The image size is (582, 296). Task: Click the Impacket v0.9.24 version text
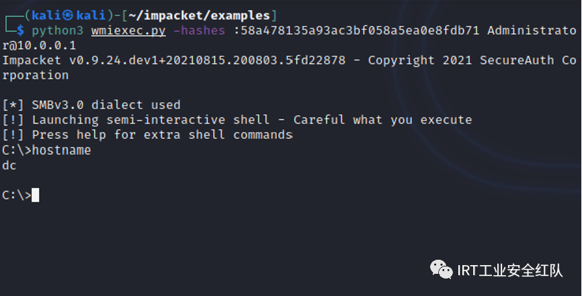173,60
